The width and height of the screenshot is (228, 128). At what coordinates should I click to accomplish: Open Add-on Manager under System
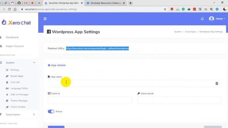click(x=20, y=95)
